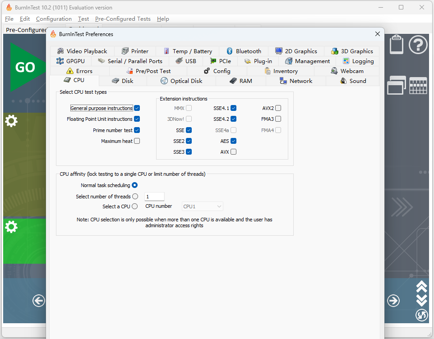This screenshot has width=434, height=339.
Task: Open Serial / Parallel Ports tab
Action: coord(130,61)
